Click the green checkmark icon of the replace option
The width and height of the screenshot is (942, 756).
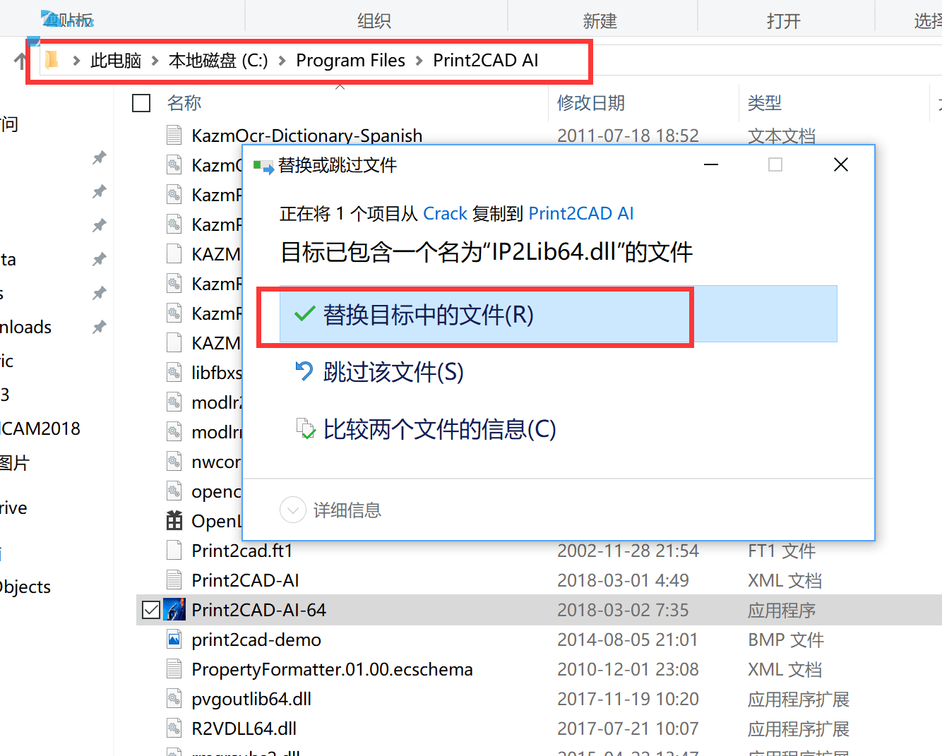(x=304, y=314)
